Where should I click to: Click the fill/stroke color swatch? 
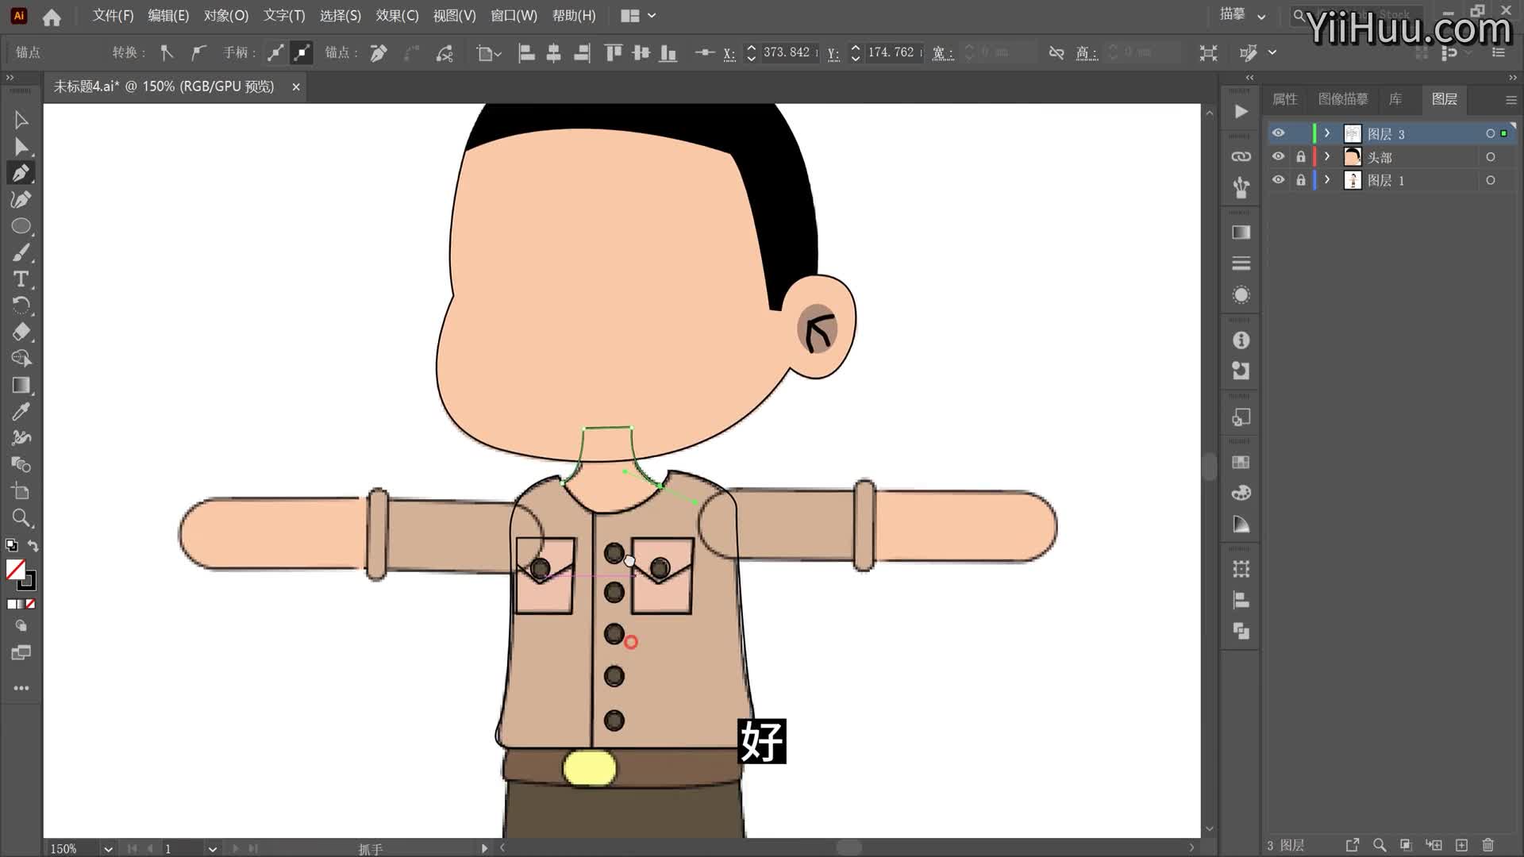(20, 574)
